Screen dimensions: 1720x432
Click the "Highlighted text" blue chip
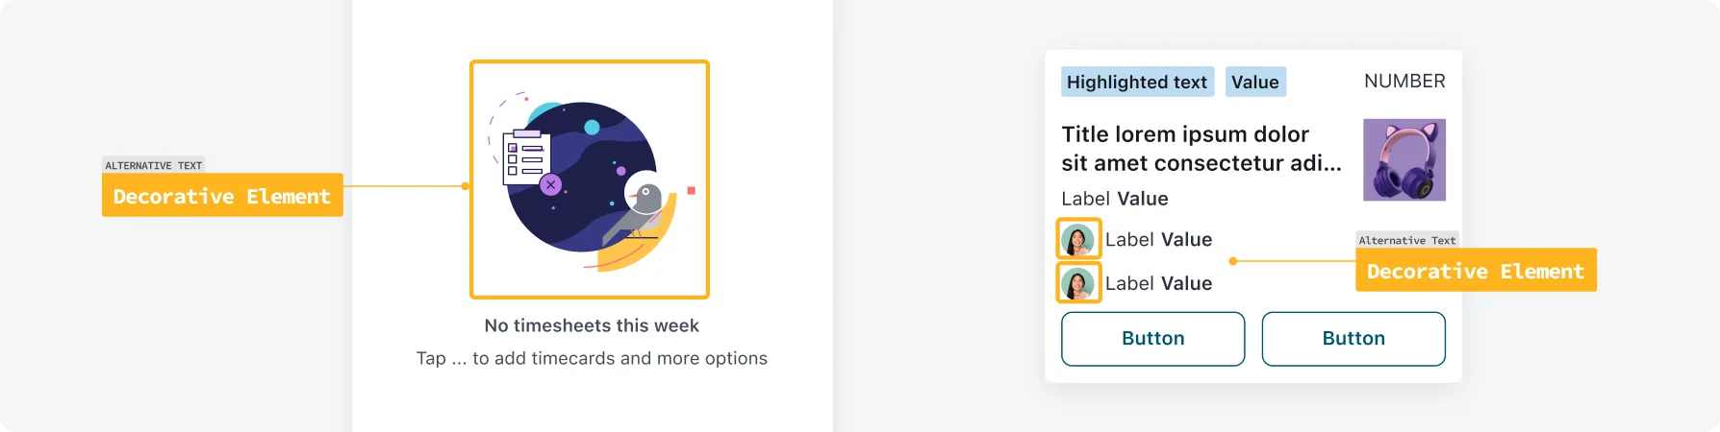click(1137, 83)
